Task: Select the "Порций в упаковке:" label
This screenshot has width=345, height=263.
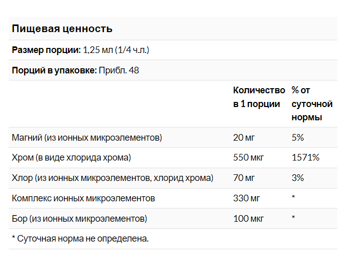Action: pos(54,70)
